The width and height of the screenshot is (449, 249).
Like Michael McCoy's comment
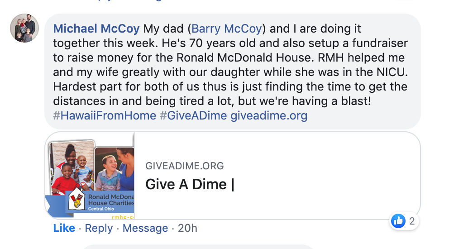(64, 228)
